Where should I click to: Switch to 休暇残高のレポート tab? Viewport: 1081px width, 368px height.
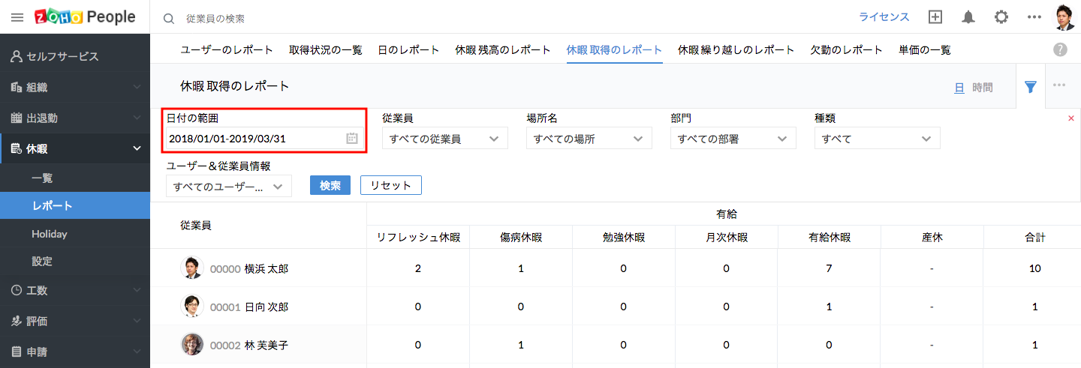tap(503, 50)
